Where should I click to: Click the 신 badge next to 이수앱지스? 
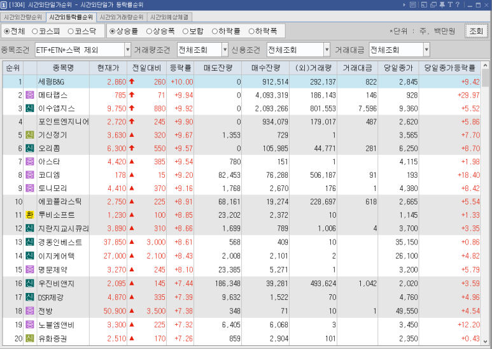[x=30, y=108]
